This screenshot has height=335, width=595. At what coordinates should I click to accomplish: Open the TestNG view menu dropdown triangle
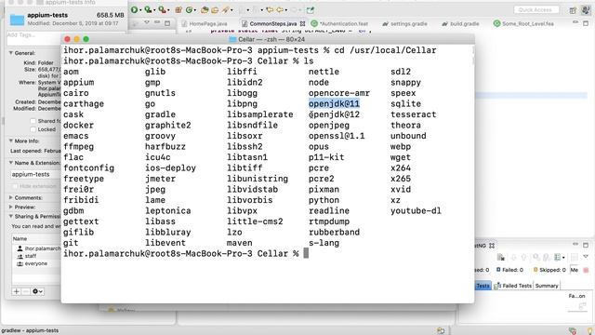tap(586, 257)
